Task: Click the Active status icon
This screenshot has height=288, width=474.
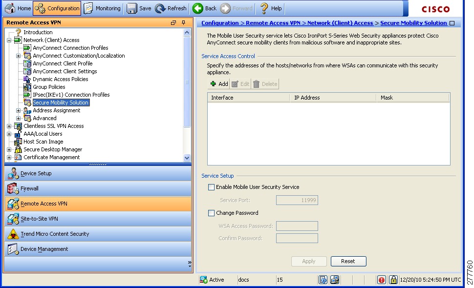Action: [x=203, y=280]
